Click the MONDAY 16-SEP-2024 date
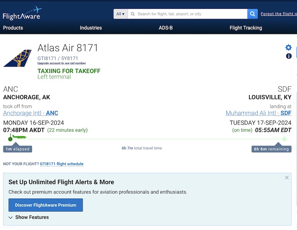Viewport: 297px width, 230px height. coord(34,123)
